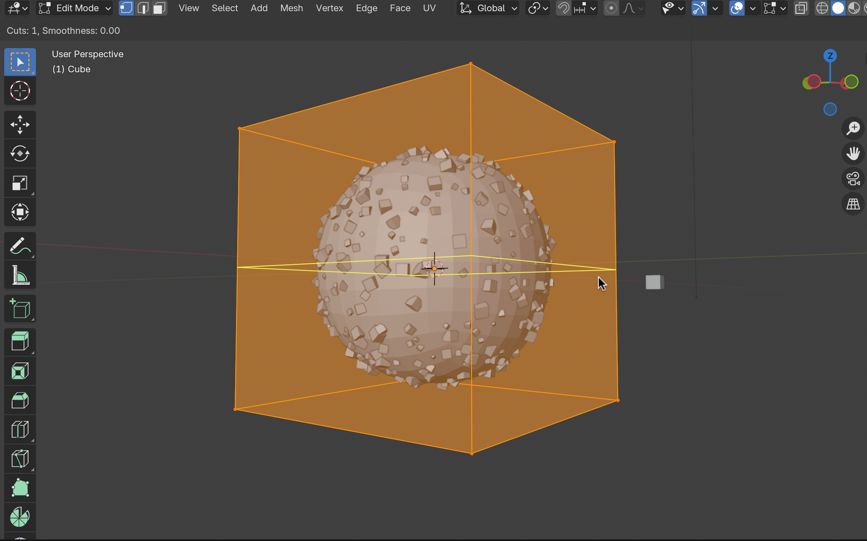This screenshot has height=541, width=867.
Task: Switch to orthographic grid view button
Action: [x=853, y=204]
